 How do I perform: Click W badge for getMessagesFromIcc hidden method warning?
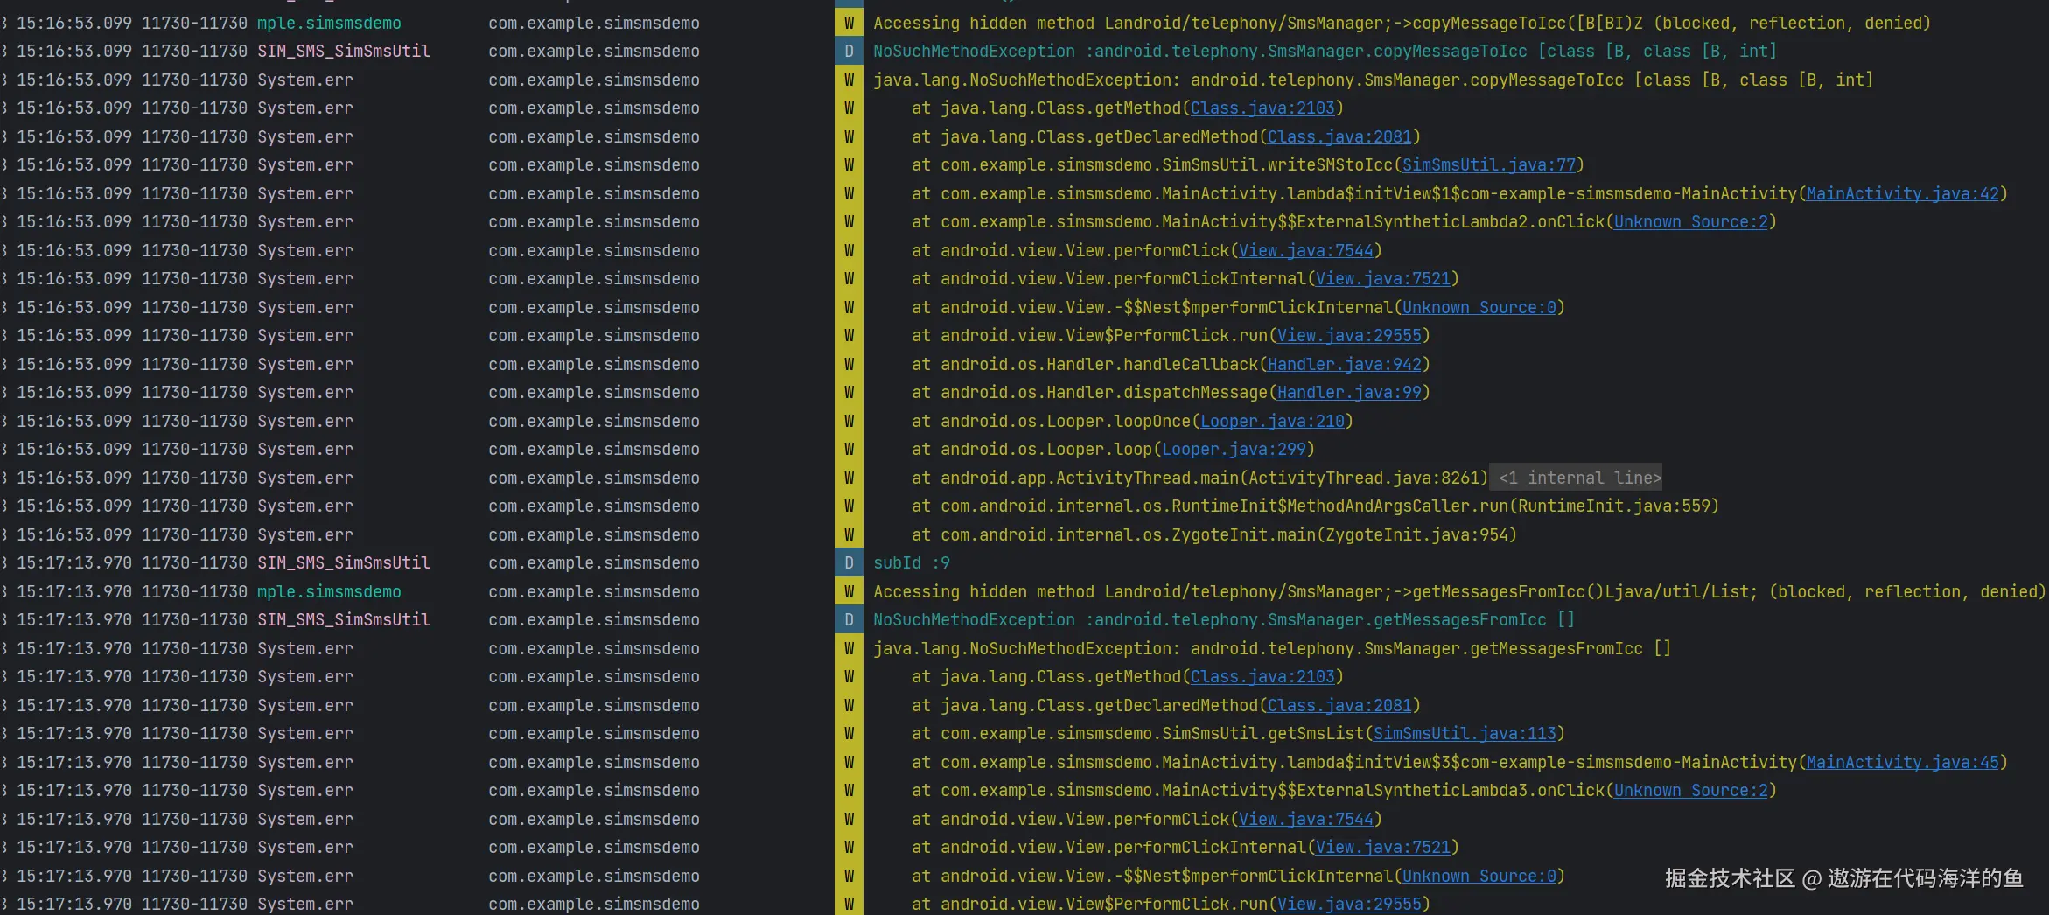[x=849, y=591]
